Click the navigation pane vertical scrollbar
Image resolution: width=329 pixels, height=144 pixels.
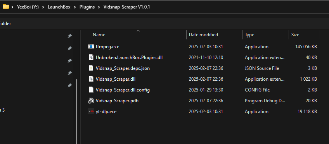pos(76,112)
